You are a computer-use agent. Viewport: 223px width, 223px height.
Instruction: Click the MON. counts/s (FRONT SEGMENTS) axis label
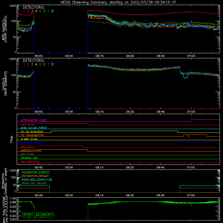[x=4, y=29]
